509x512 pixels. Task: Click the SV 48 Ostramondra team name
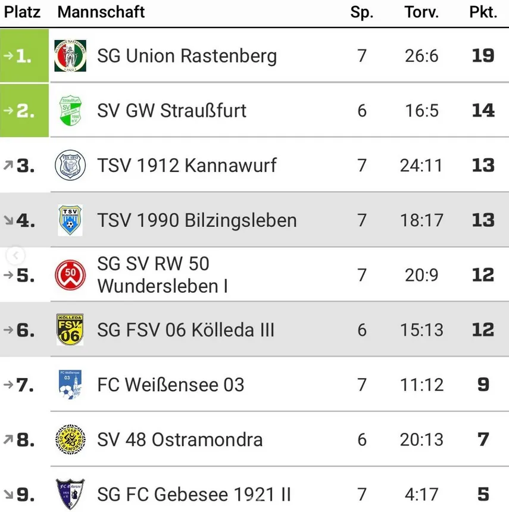180,439
